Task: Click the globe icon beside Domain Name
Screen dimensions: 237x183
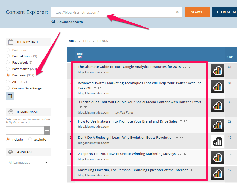Action: pyautogui.click(x=11, y=112)
